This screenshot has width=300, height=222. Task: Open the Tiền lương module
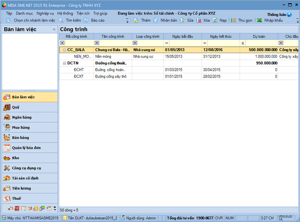tap(30, 188)
